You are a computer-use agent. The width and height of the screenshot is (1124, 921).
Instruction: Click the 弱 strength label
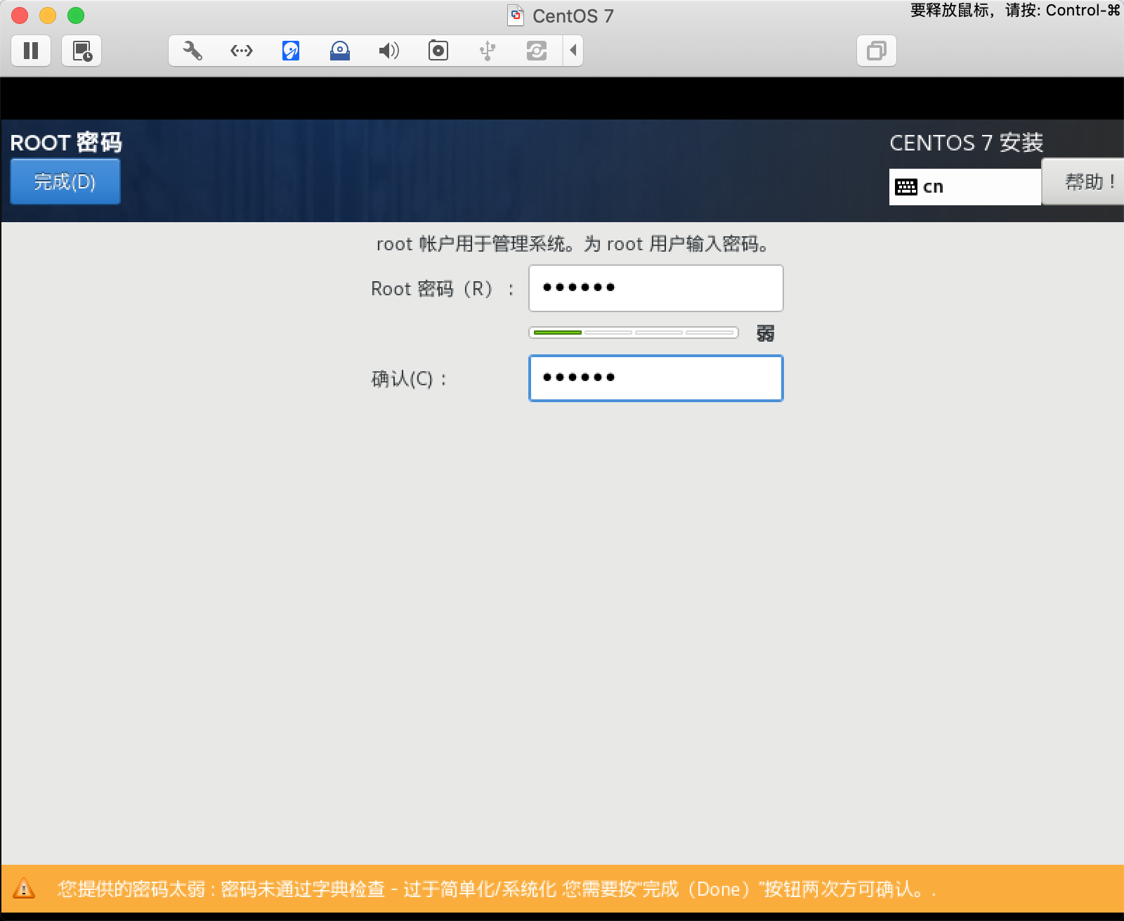(766, 333)
